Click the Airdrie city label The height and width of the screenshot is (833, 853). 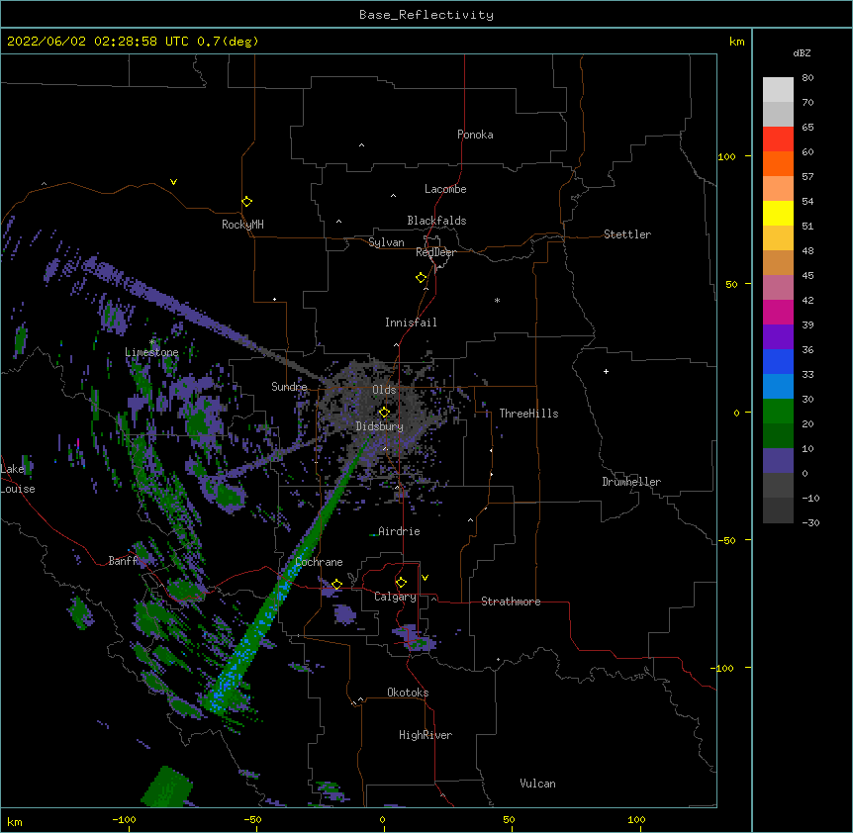coord(400,531)
